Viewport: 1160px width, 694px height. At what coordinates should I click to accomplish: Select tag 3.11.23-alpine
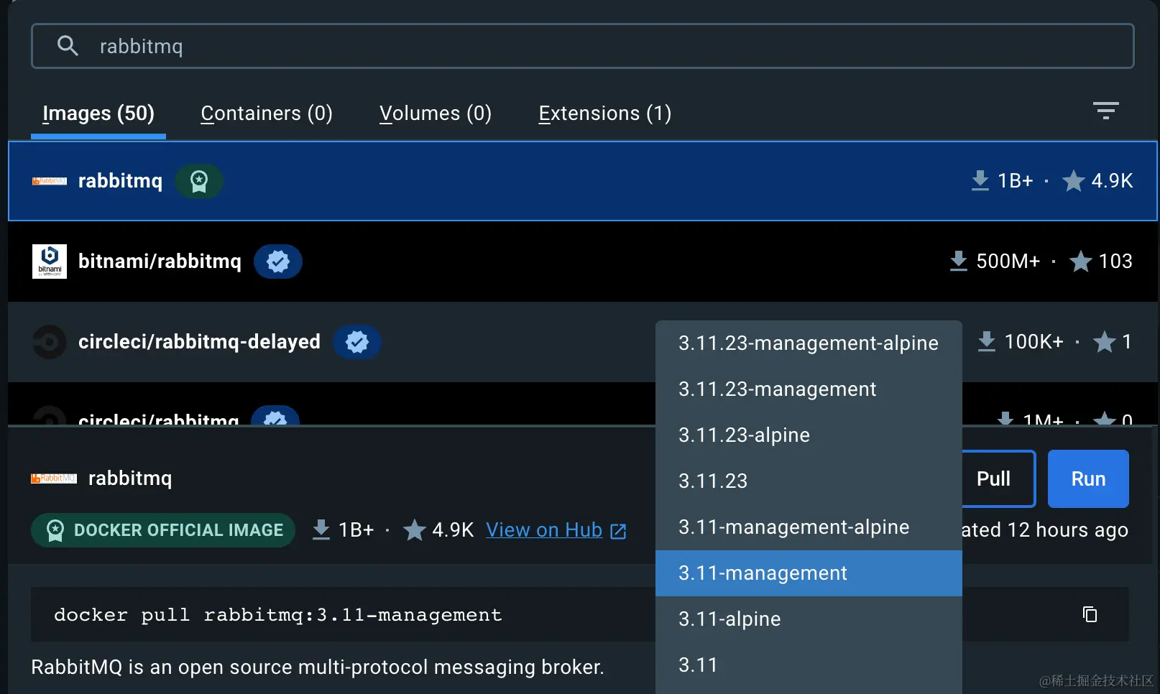click(x=809, y=435)
